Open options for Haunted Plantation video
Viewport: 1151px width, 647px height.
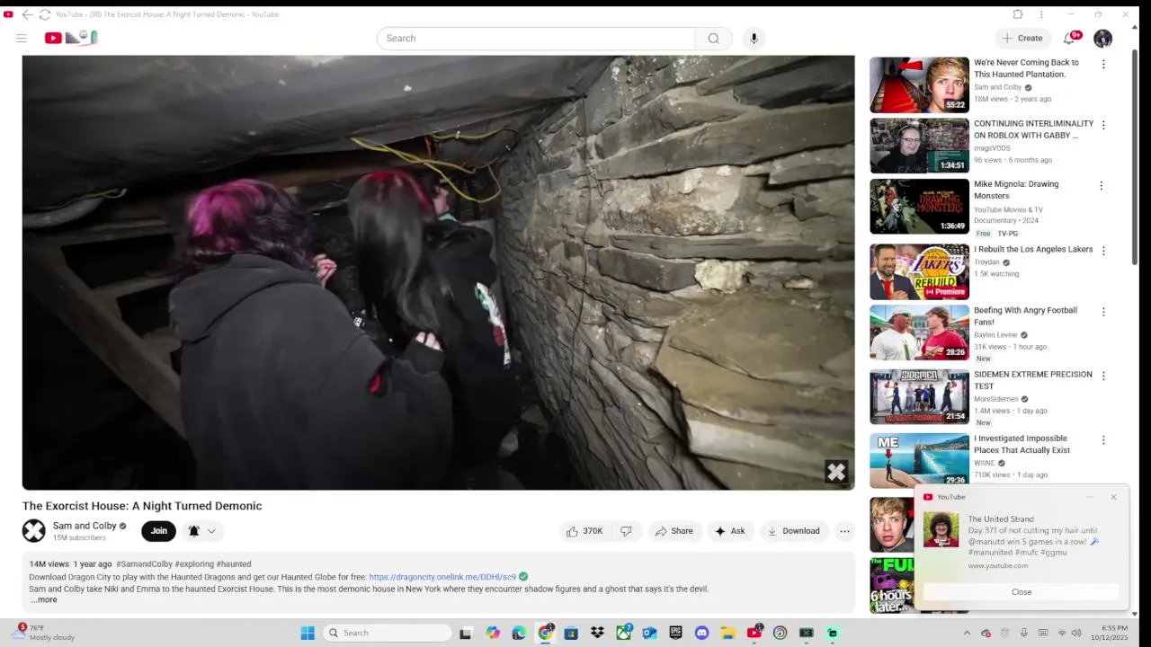click(1103, 64)
